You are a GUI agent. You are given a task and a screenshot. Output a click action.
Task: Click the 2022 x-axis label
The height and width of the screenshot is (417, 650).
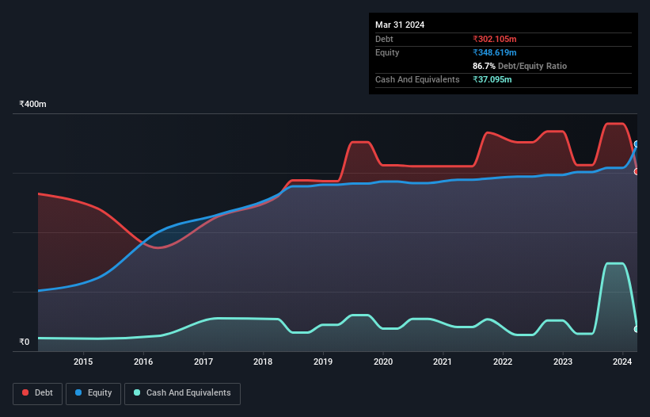pos(503,362)
